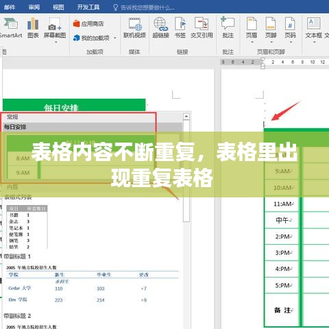Click the ruler indent marker
Viewport: 329px width, 329px height.
(x=263, y=63)
